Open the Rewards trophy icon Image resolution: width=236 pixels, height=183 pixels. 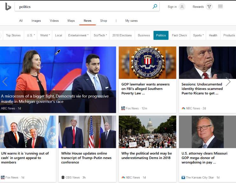point(209,7)
